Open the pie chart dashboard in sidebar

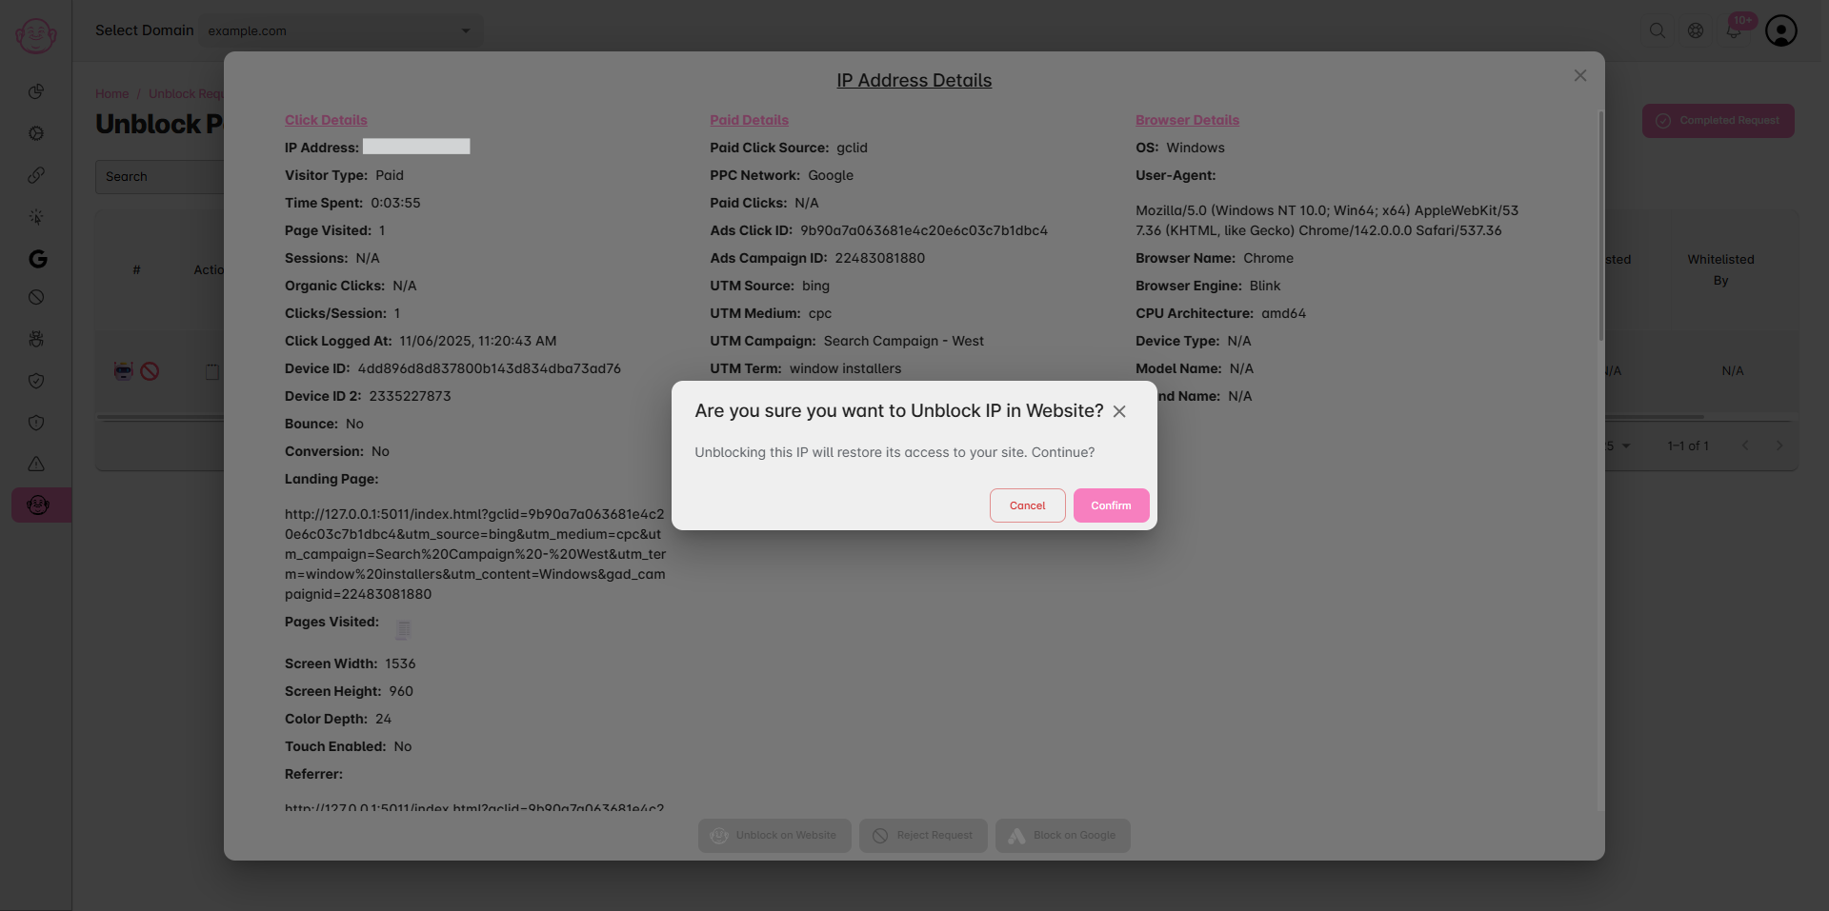coord(36,91)
